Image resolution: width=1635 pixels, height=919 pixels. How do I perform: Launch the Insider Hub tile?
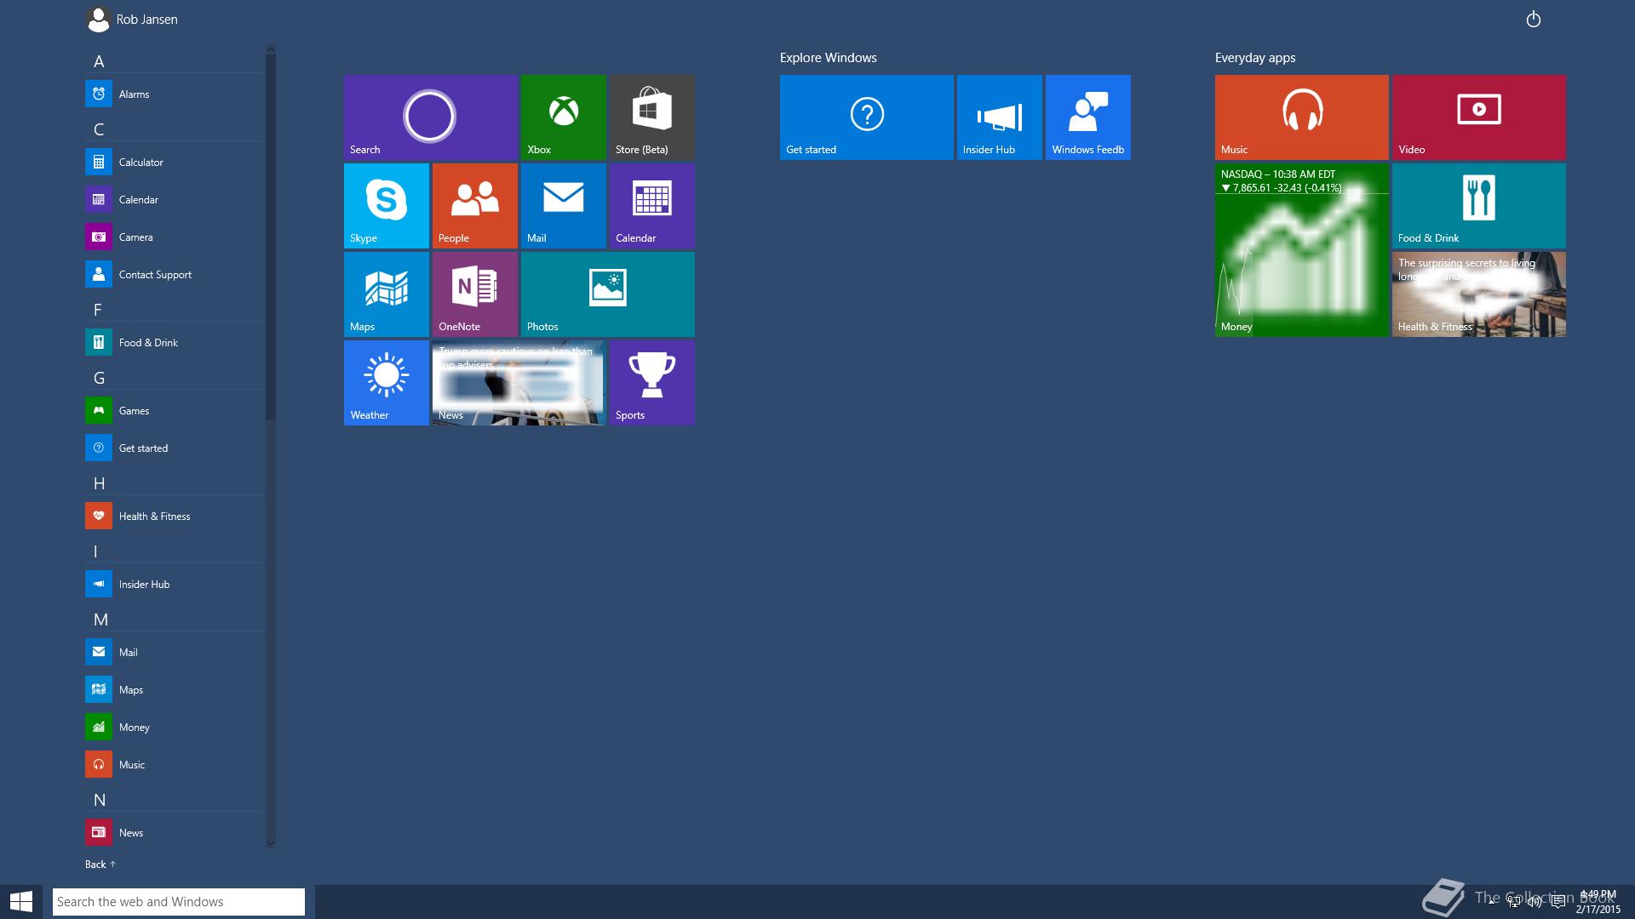pyautogui.click(x=1000, y=117)
